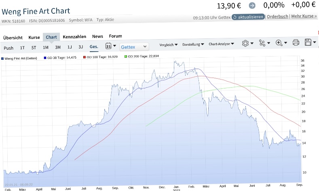Save chart using floppy disk icon
Image resolution: width=319 pixels, height=191 pixels.
coord(308,42)
